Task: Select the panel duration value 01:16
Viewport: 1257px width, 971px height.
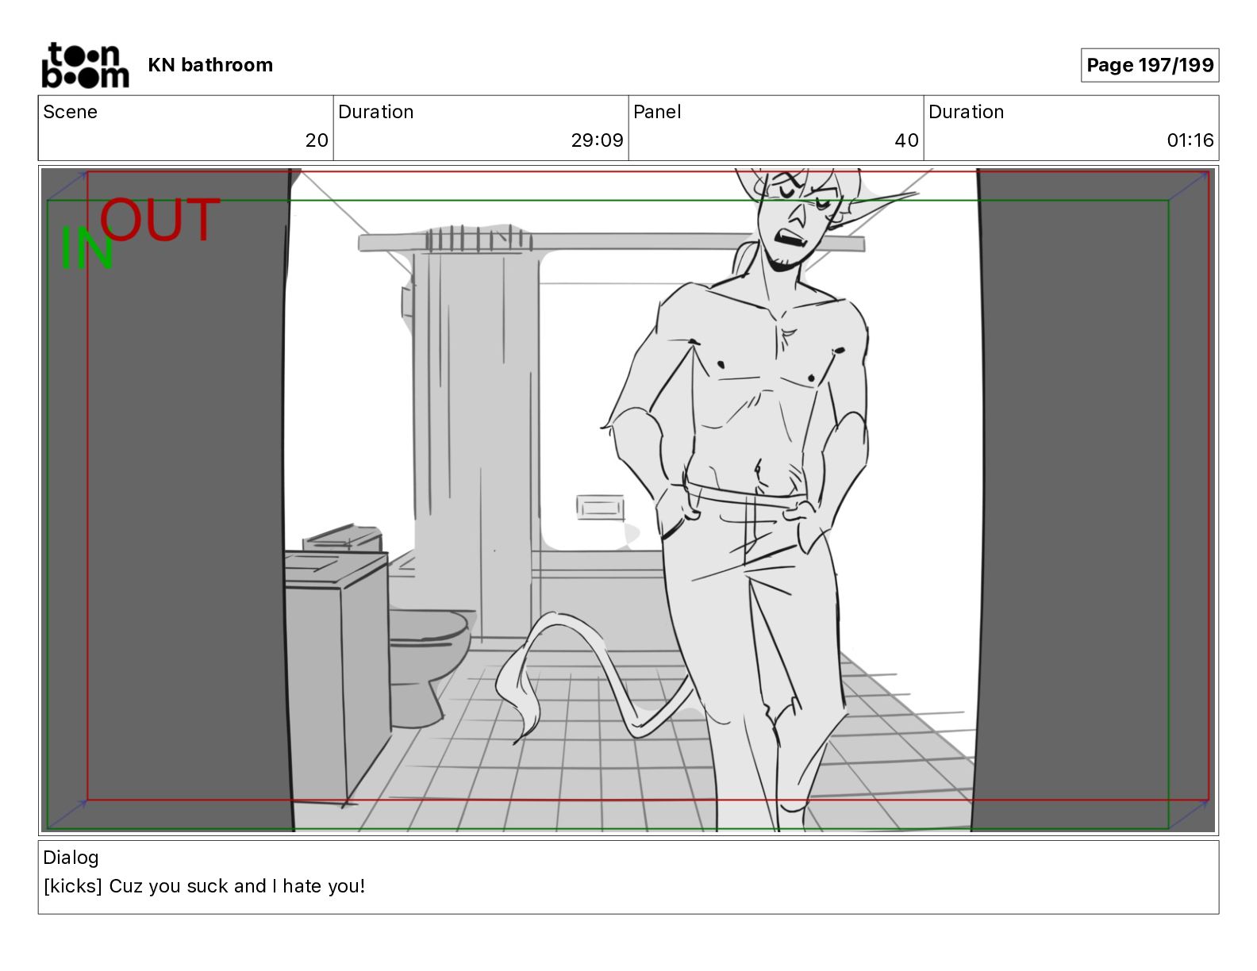Action: [1190, 140]
